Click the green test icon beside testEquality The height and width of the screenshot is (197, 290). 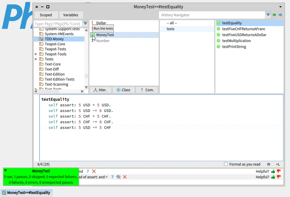tap(218, 23)
